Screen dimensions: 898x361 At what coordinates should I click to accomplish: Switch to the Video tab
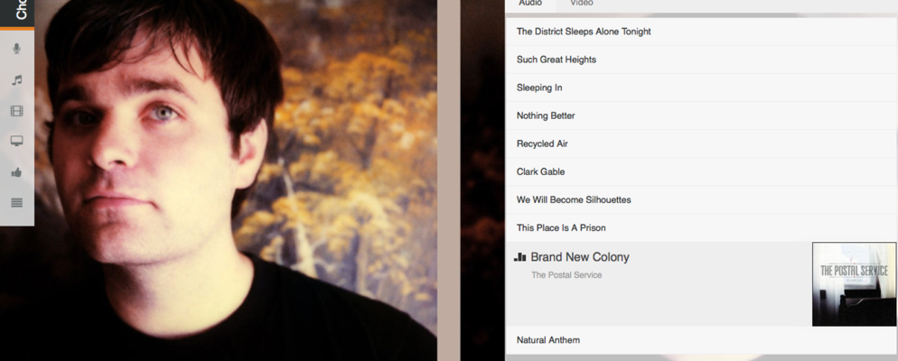point(581,4)
